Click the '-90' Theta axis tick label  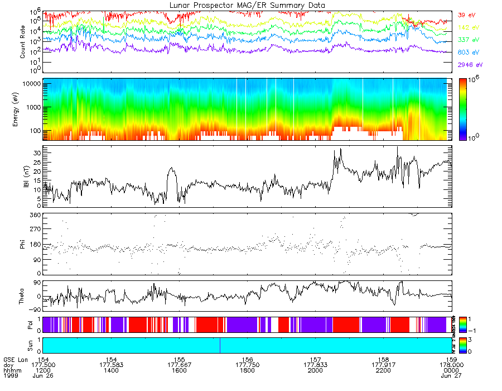pos(35,309)
